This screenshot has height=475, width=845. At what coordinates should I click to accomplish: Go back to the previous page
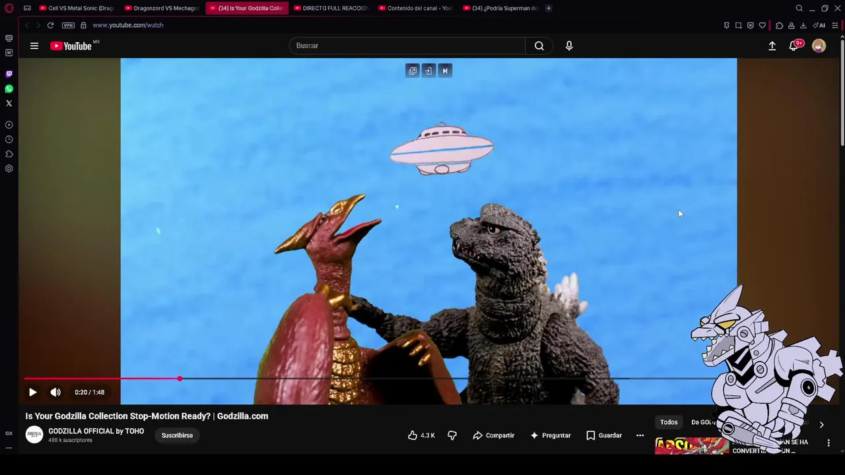pos(27,25)
